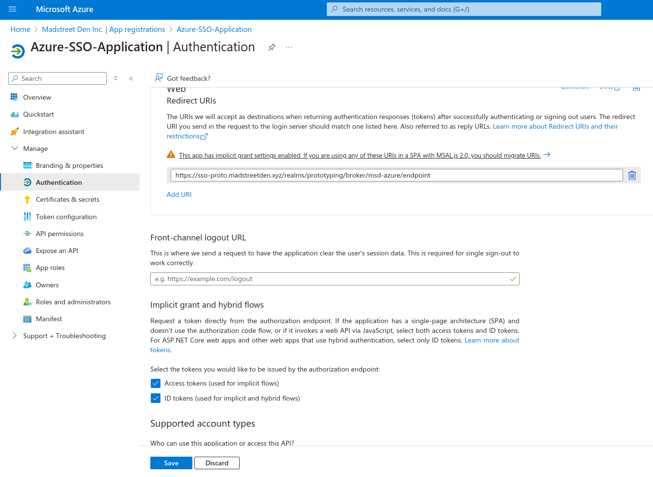Collapse the sidebar navigation panel
The image size is (653, 477).
(131, 78)
